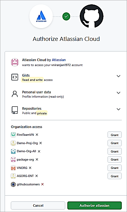The height and width of the screenshot is (212, 127).
Task: Click the Demo-Org-All organization avatar
Action: click(x=13, y=151)
